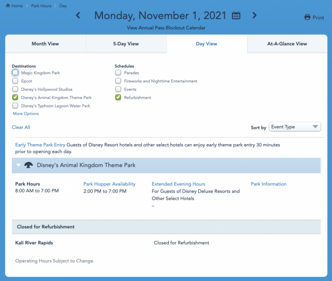
Task: Click the Home breadcrumb text
Action: [x=17, y=6]
